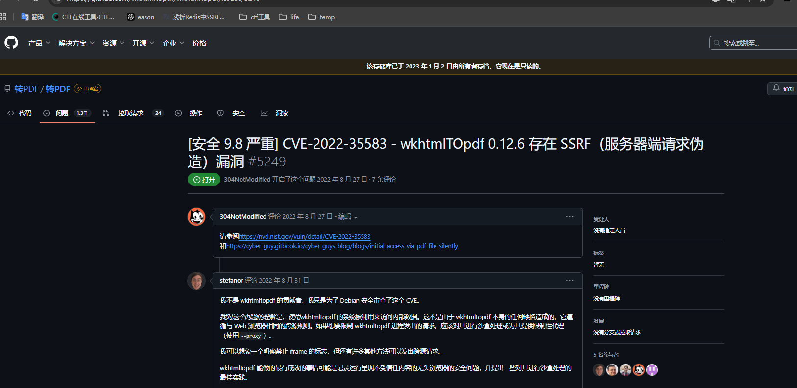Open the eason bookmark
This screenshot has height=388, width=797.
[x=141, y=17]
